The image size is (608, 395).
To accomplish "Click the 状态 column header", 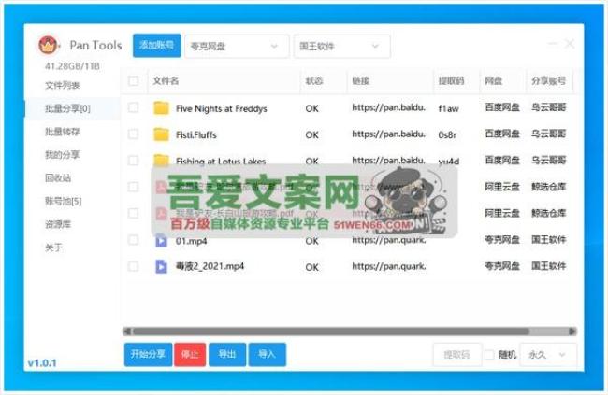I will coord(314,80).
